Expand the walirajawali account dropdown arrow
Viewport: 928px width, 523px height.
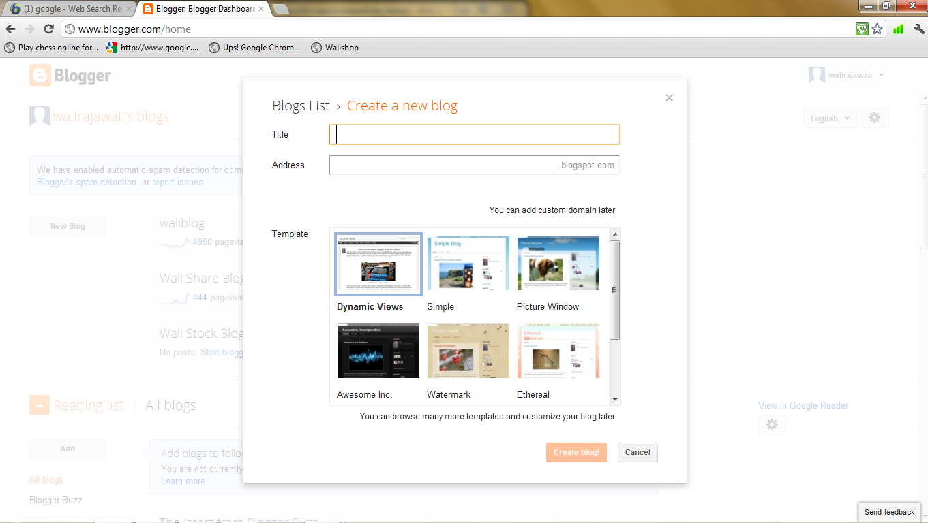tap(880, 75)
